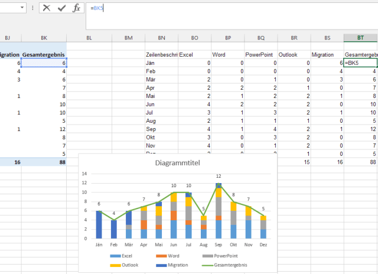Open the Name Box dropdown arrow
The image size is (378, 274).
[x=22, y=8]
